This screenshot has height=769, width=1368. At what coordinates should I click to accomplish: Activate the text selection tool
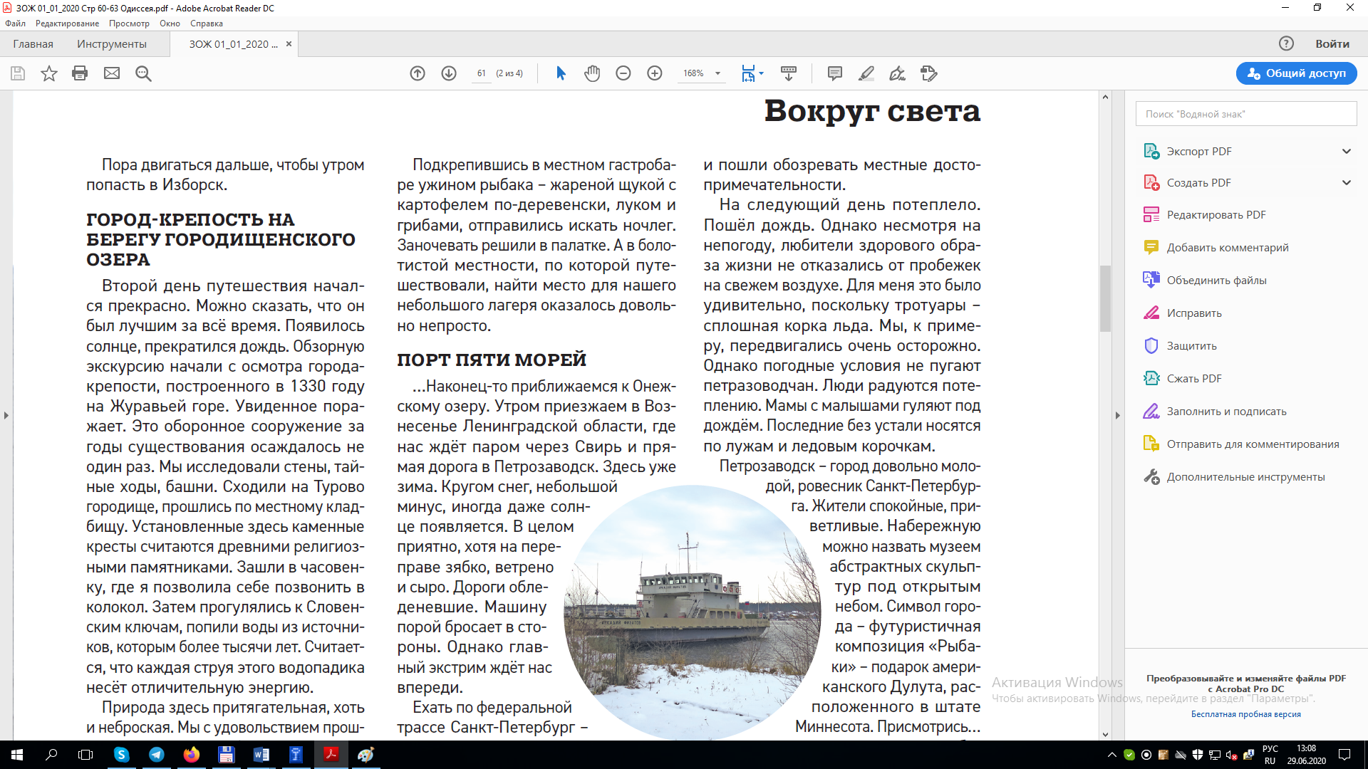pyautogui.click(x=561, y=73)
